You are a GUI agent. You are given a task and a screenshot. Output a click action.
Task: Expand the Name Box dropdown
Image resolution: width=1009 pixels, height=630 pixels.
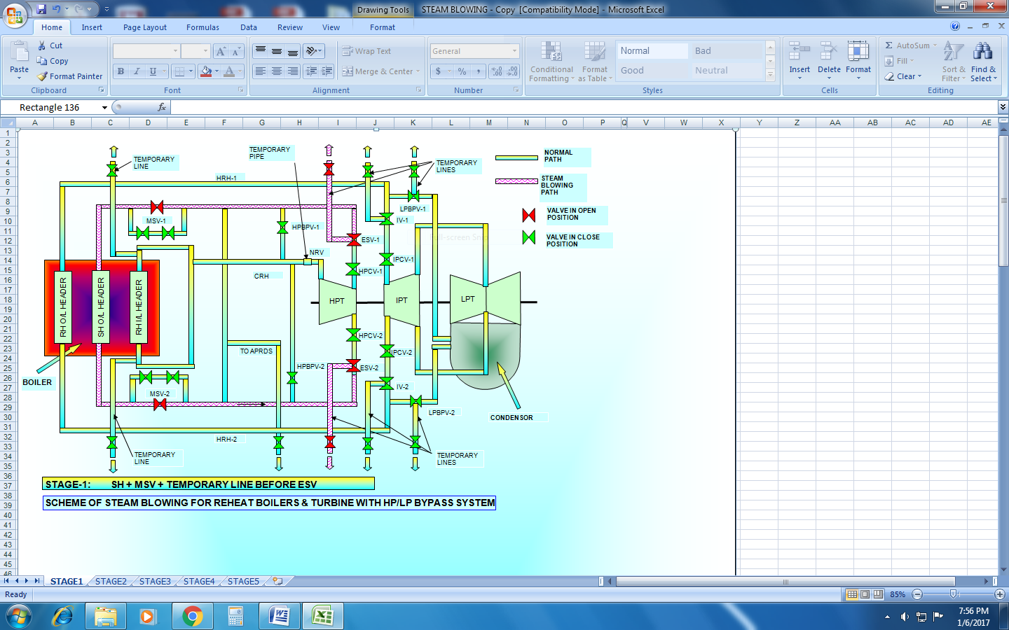(x=104, y=108)
